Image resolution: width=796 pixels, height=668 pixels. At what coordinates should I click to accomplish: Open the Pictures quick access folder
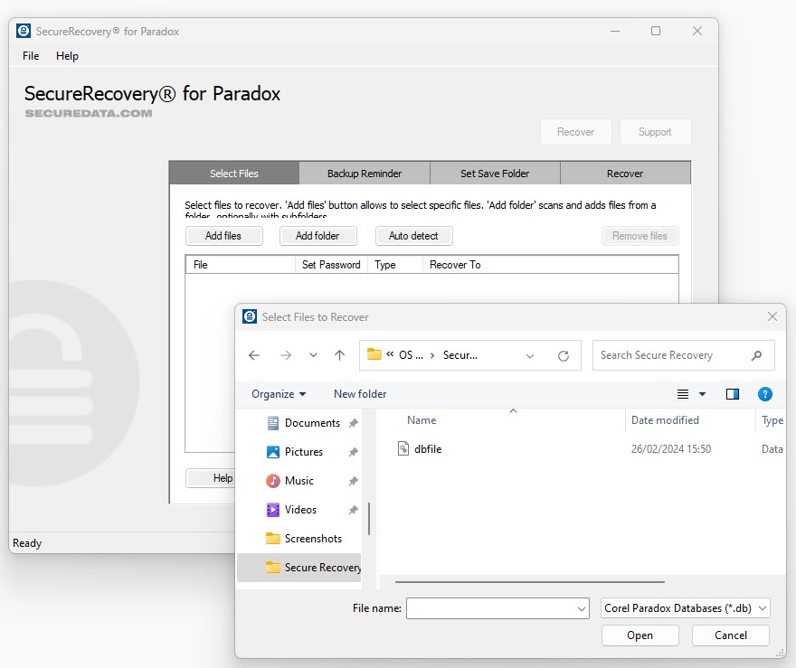(x=303, y=452)
